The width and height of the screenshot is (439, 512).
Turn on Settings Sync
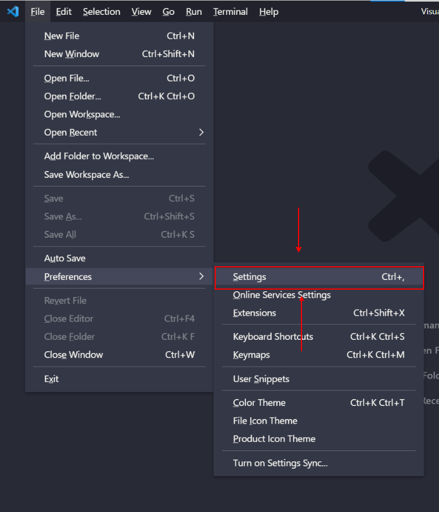(x=279, y=463)
